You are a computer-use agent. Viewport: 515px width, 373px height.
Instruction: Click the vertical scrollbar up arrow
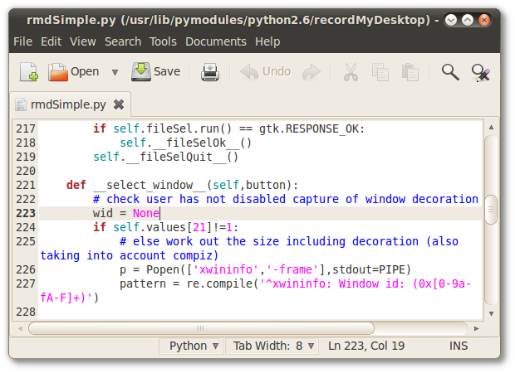click(x=491, y=127)
